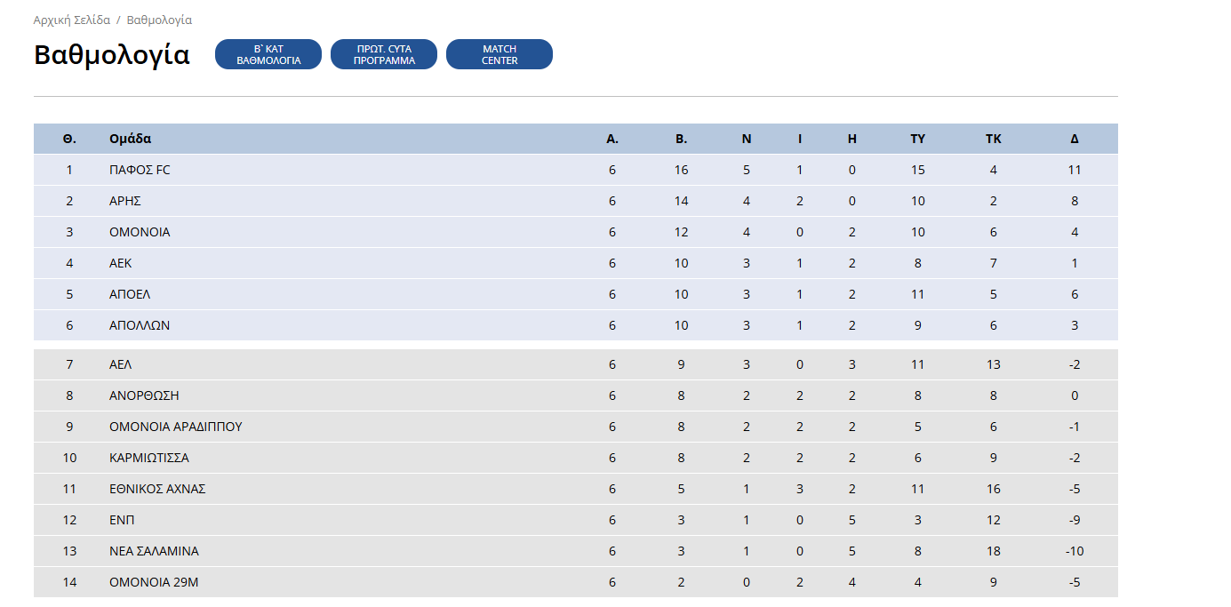The height and width of the screenshot is (607, 1231).
Task: Click on ΑΡΗΣ team name
Action: coord(125,201)
